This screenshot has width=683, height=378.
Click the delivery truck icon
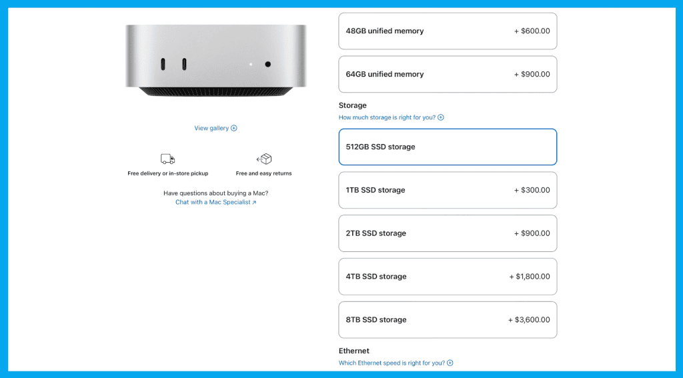pos(167,159)
